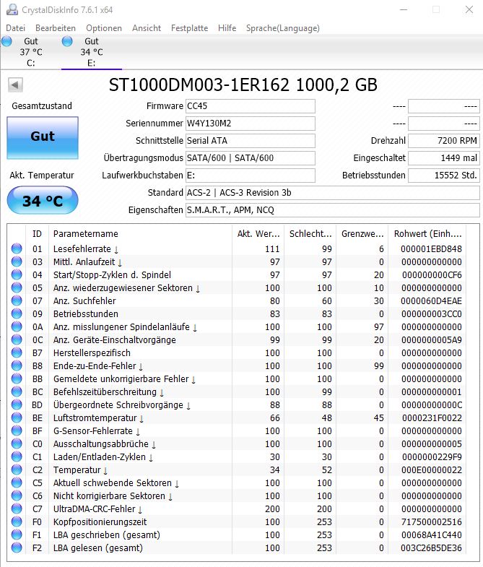This screenshot has width=483, height=567.
Task: Select the Kopfpositionierungszeit parameter name
Action: 100,522
